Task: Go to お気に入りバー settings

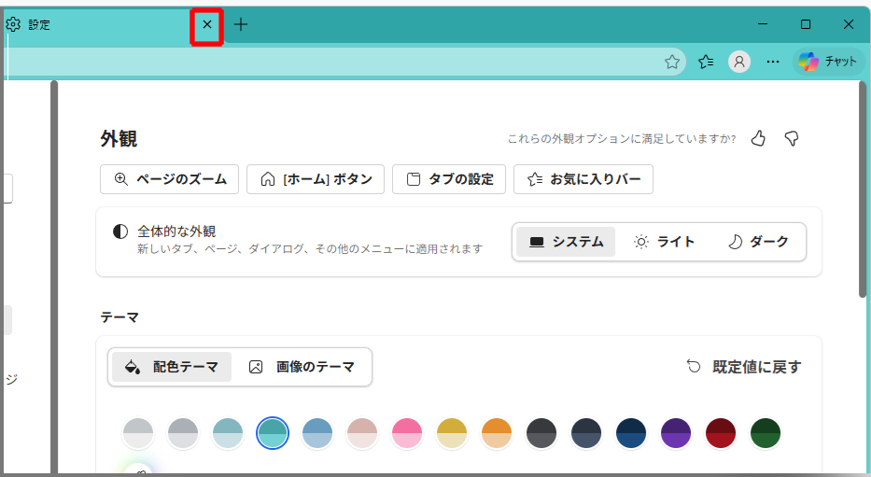Action: tap(583, 179)
